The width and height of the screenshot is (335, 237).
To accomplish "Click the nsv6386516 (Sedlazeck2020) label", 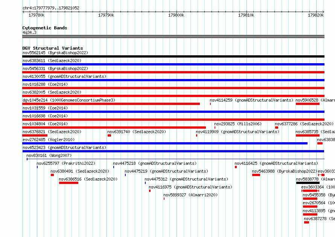I will pyautogui.click(x=88, y=179).
